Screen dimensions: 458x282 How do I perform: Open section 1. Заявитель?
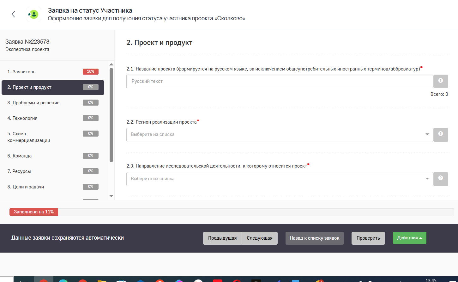(x=53, y=72)
